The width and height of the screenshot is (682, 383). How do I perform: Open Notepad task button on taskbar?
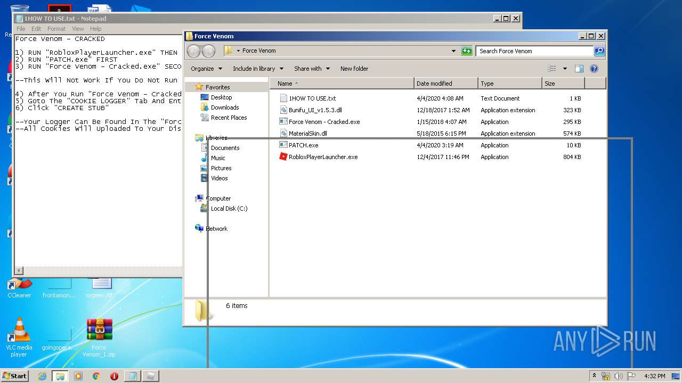click(132, 376)
